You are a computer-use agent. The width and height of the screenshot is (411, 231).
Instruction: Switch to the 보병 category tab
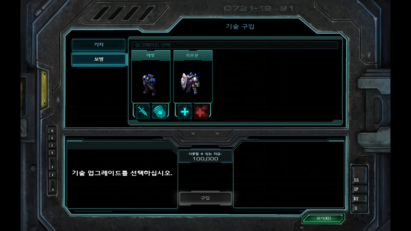click(x=99, y=60)
